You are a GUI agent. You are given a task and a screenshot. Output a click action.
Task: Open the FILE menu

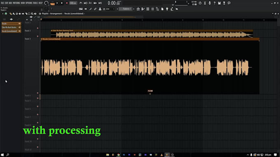point(2,3)
